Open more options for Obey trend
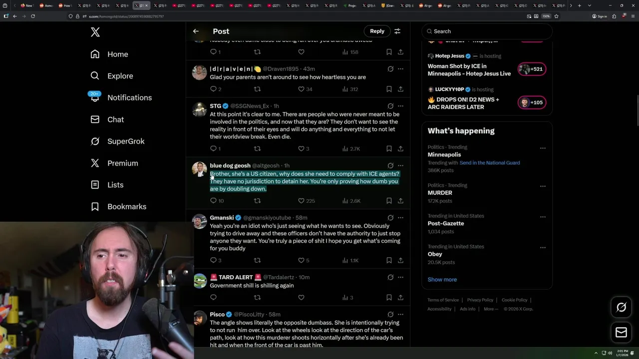 [543, 247]
